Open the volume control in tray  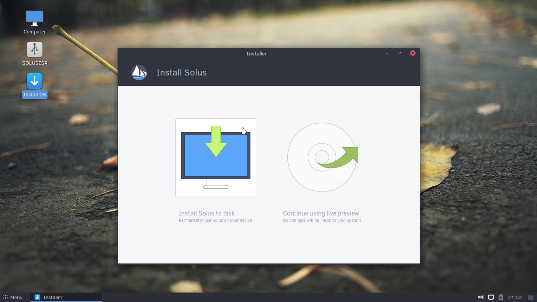[x=481, y=297]
